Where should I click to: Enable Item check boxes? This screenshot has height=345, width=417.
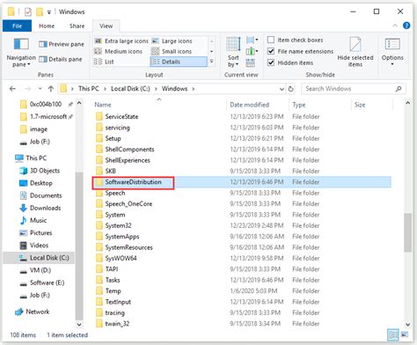(x=295, y=40)
